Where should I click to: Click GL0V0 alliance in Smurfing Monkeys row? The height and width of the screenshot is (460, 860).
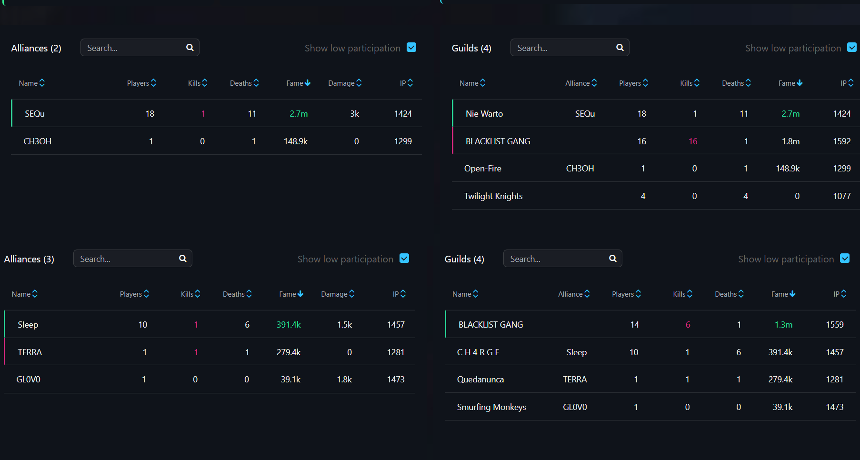[575, 407]
